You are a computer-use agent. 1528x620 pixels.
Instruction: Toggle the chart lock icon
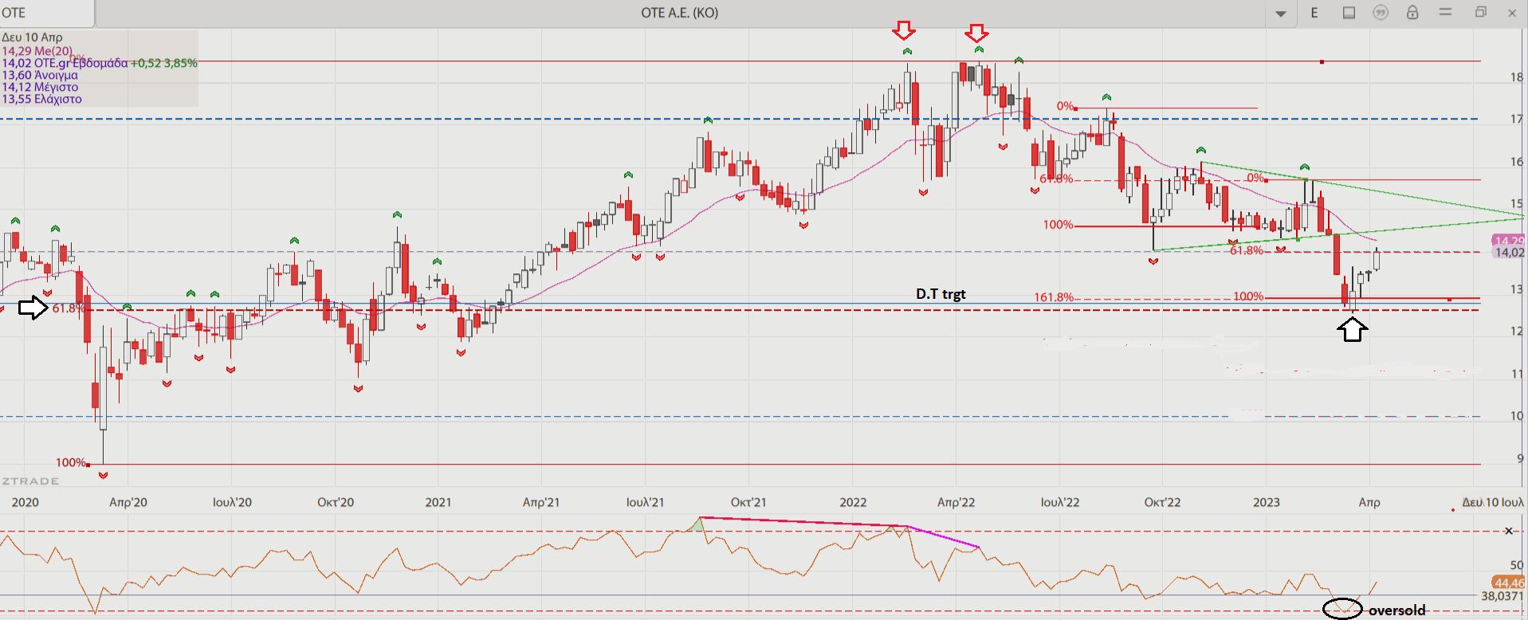1412,13
